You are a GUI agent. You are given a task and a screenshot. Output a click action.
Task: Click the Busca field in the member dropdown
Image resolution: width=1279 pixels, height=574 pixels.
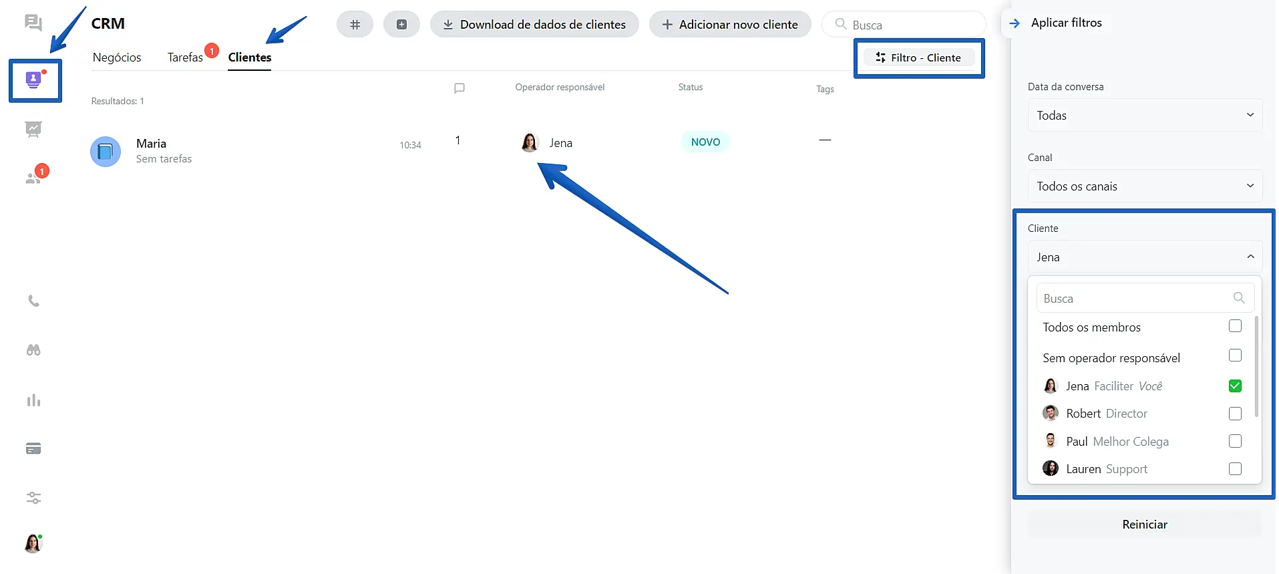coord(1145,298)
